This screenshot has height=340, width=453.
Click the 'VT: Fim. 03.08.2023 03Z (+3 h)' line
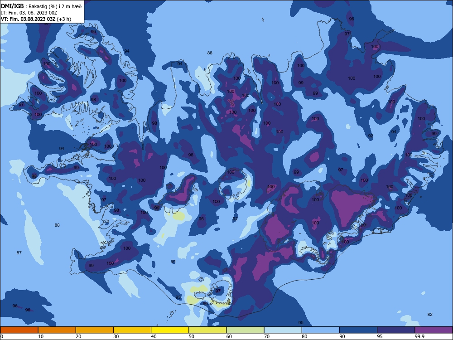tap(36, 19)
